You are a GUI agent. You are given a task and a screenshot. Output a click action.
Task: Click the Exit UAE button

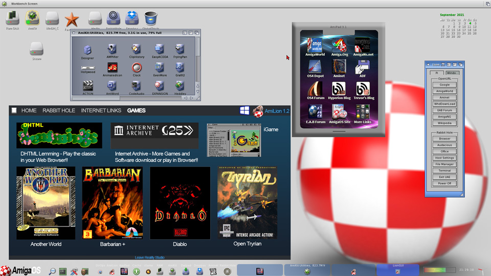pyautogui.click(x=444, y=177)
